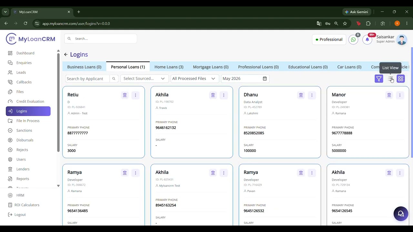
Task: Click bank icon on Akhila PL-198702 card
Action: (x=213, y=95)
